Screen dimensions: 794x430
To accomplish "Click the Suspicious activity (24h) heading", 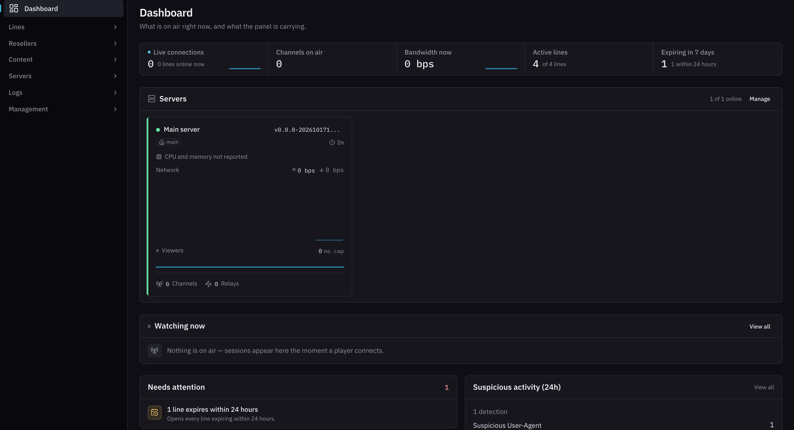I will click(517, 387).
